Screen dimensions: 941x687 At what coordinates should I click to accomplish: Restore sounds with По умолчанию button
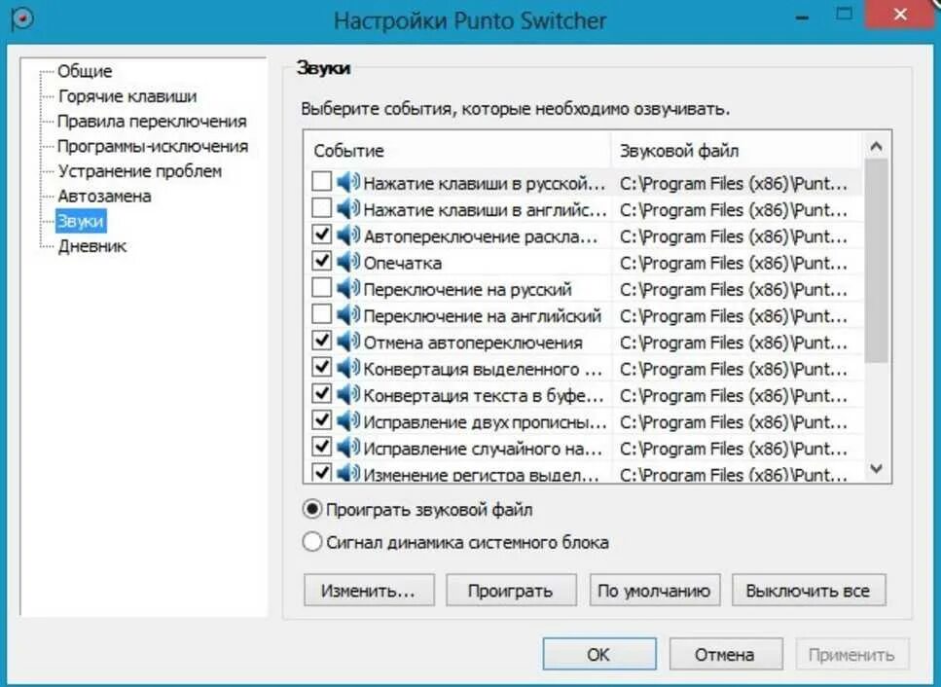point(654,591)
